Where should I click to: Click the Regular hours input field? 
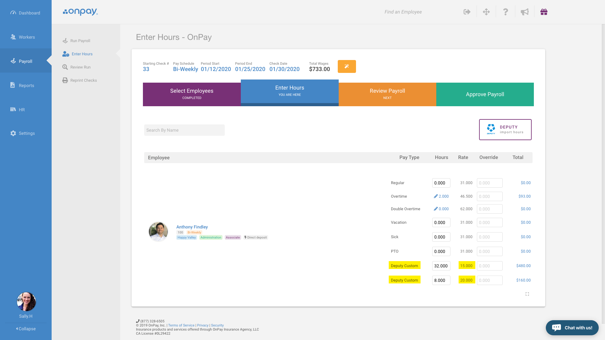tap(441, 183)
